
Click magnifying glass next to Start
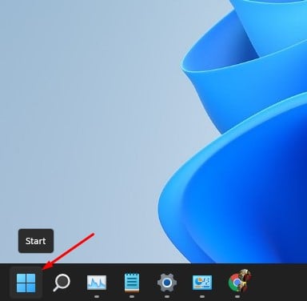62,283
